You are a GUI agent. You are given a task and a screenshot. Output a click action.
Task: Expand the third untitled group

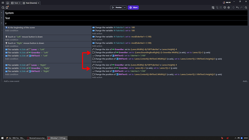[1, 23]
